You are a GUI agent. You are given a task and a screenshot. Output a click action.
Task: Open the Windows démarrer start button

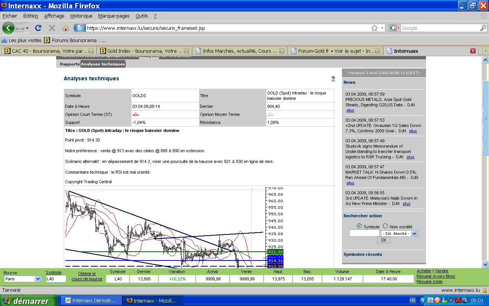pos(28,301)
